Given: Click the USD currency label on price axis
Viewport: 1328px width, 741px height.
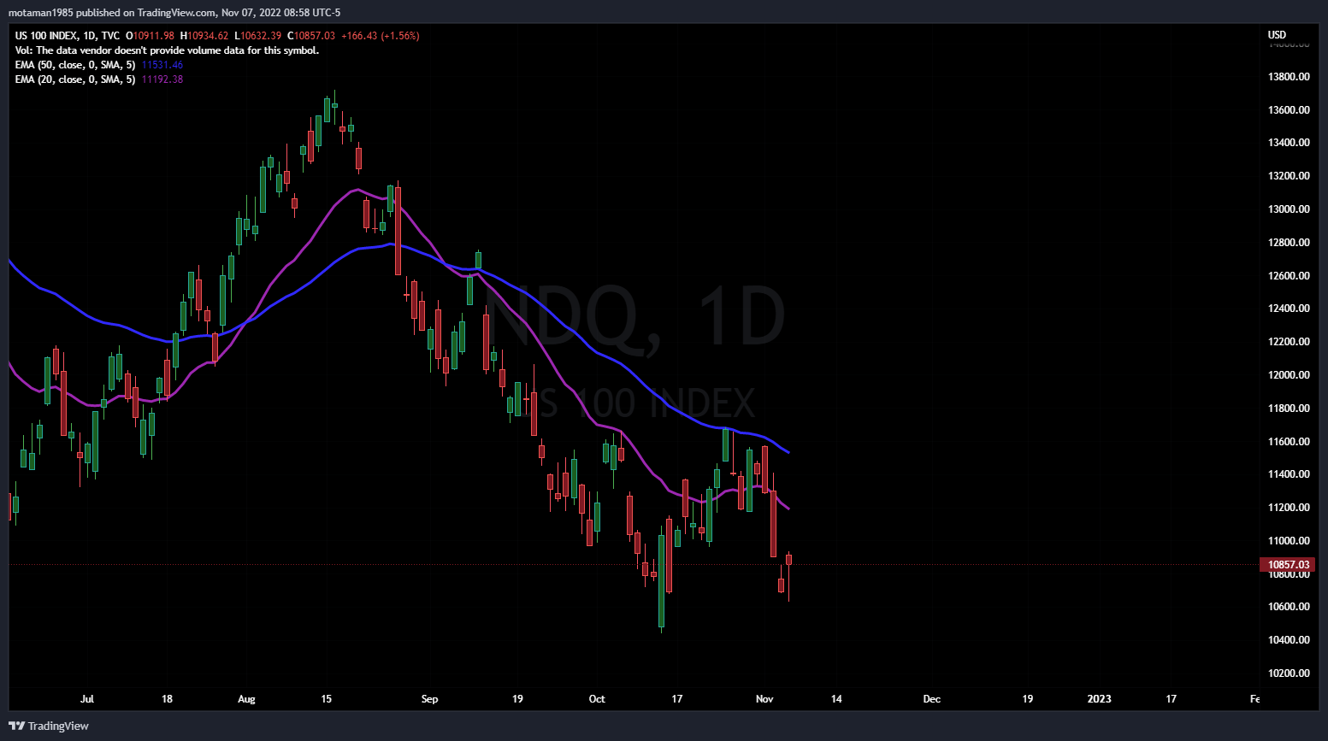Looking at the screenshot, I should tap(1277, 35).
